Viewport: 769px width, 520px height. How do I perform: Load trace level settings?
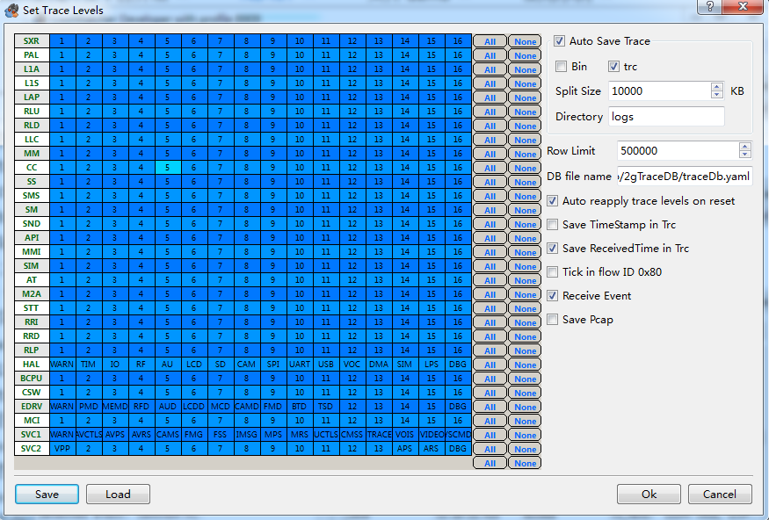118,494
